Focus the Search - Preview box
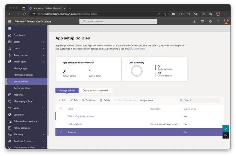Viewport: 236px width, 156px height. click(118, 21)
